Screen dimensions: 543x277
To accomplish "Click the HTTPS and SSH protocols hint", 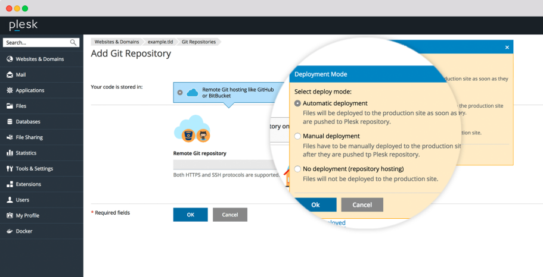I will pos(226,175).
